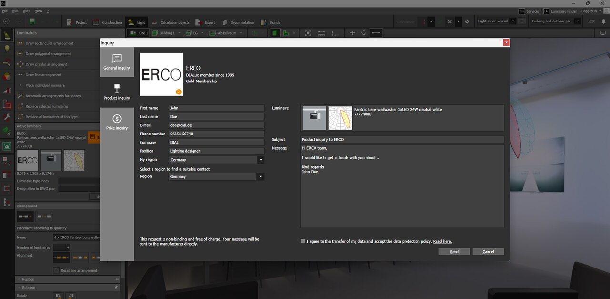Switch to the Brands tab
610x299 pixels.
271,22
